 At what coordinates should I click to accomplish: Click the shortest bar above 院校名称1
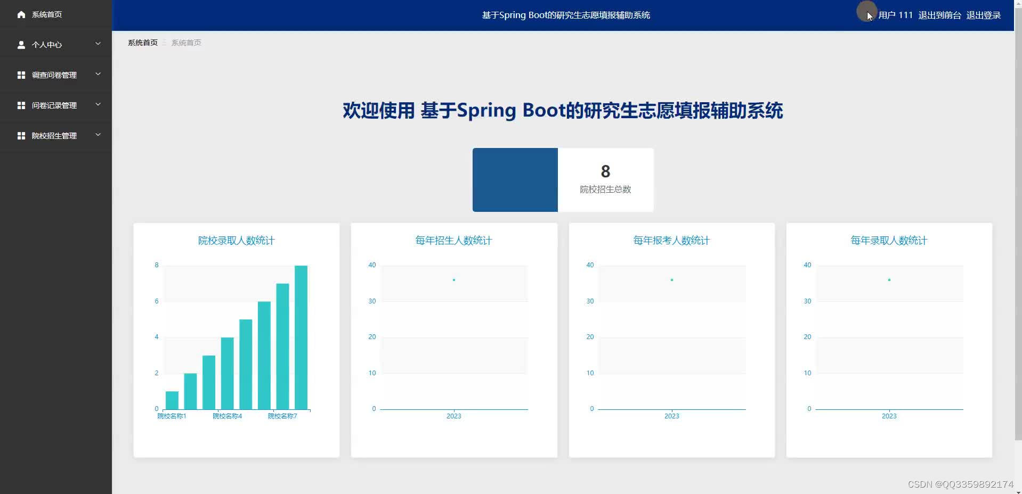pos(172,400)
